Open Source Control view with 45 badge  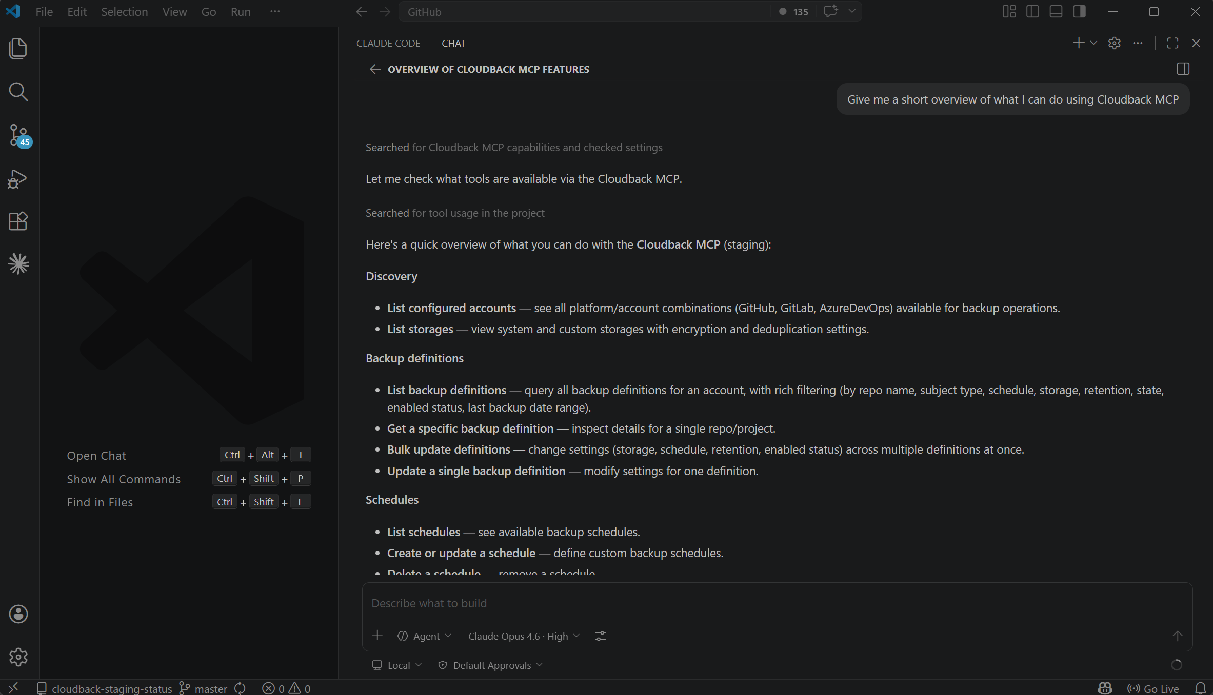[x=19, y=135]
